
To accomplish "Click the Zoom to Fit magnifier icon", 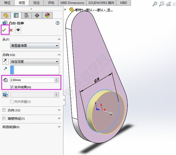I will [x=155, y=4].
